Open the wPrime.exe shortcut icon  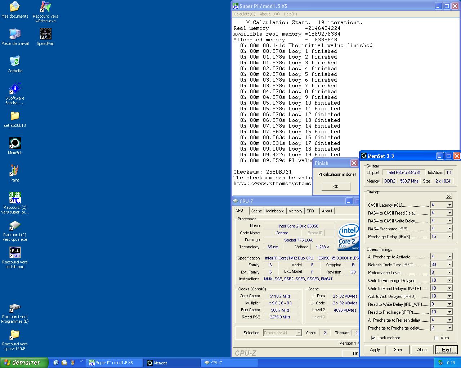click(45, 6)
